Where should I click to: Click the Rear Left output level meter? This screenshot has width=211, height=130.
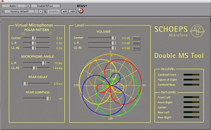191,112
